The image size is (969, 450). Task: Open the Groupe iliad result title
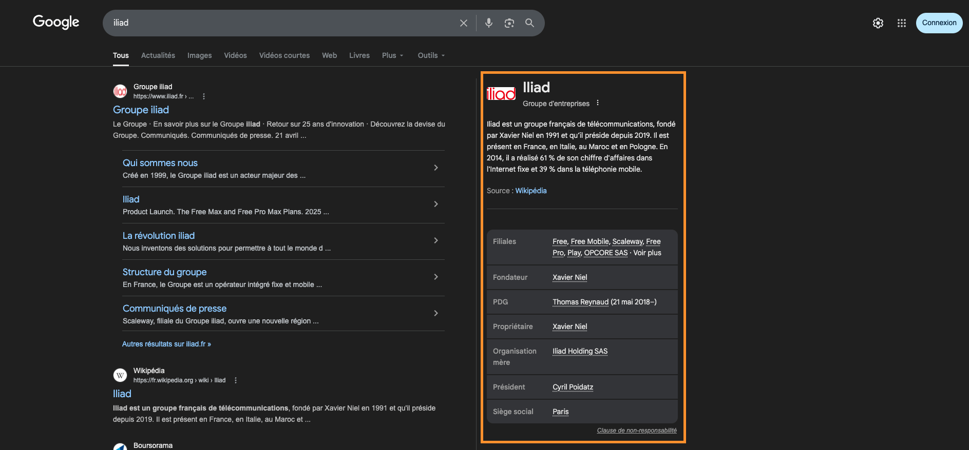click(141, 110)
